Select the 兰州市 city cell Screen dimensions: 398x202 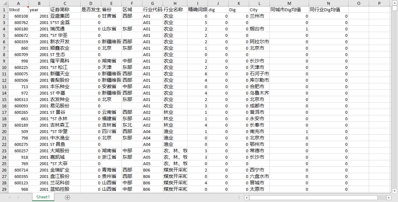point(259,16)
